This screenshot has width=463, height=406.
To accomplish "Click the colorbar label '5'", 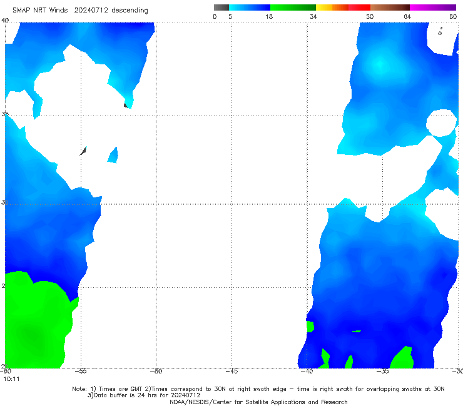I will coord(230,16).
